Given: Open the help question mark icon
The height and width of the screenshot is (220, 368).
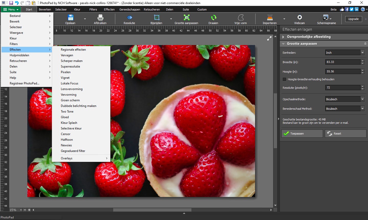Looking at the screenshot, I should pyautogui.click(x=363, y=9).
